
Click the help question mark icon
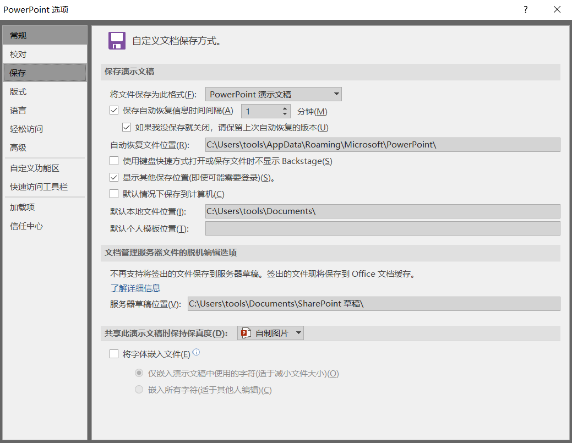(x=525, y=9)
